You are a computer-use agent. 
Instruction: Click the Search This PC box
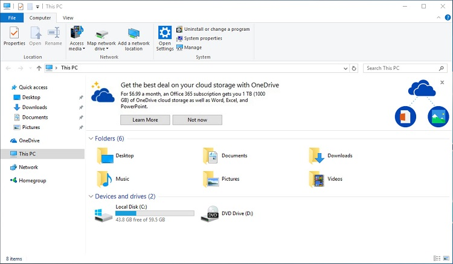pyautogui.click(x=405, y=68)
